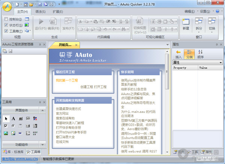
Task: Click the 分类 categorize icon in properties
Action: [189, 54]
